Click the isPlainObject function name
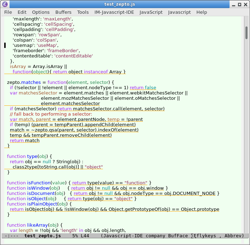250x245 pixels. point(42,204)
